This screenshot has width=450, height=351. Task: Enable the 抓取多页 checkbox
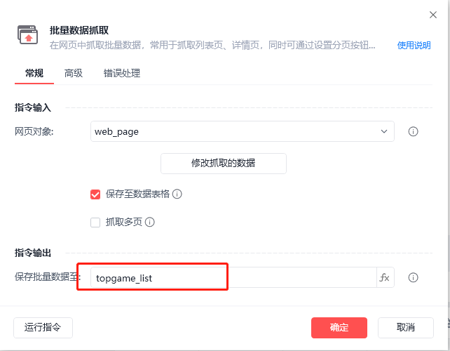coord(95,223)
